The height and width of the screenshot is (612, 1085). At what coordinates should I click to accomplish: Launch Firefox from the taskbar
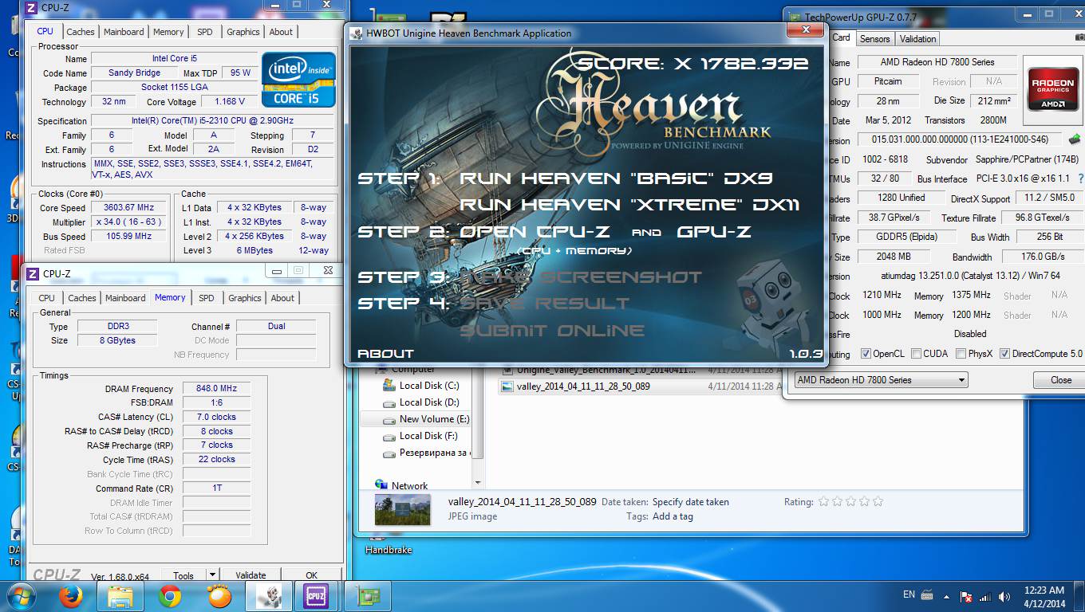coord(70,595)
